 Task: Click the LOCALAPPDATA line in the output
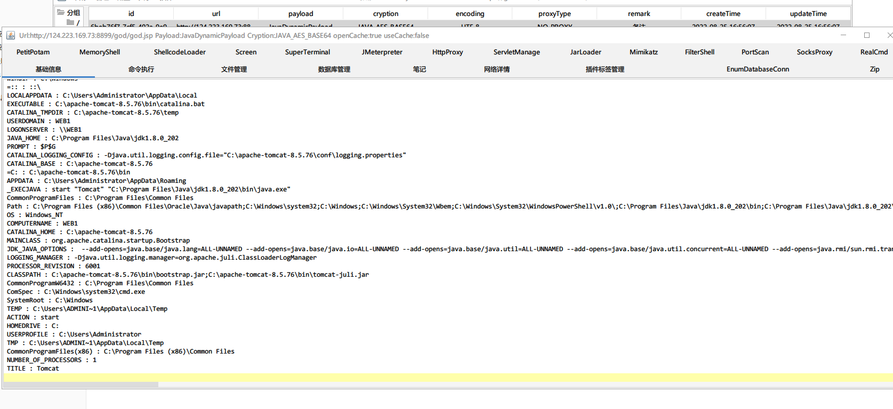102,95
